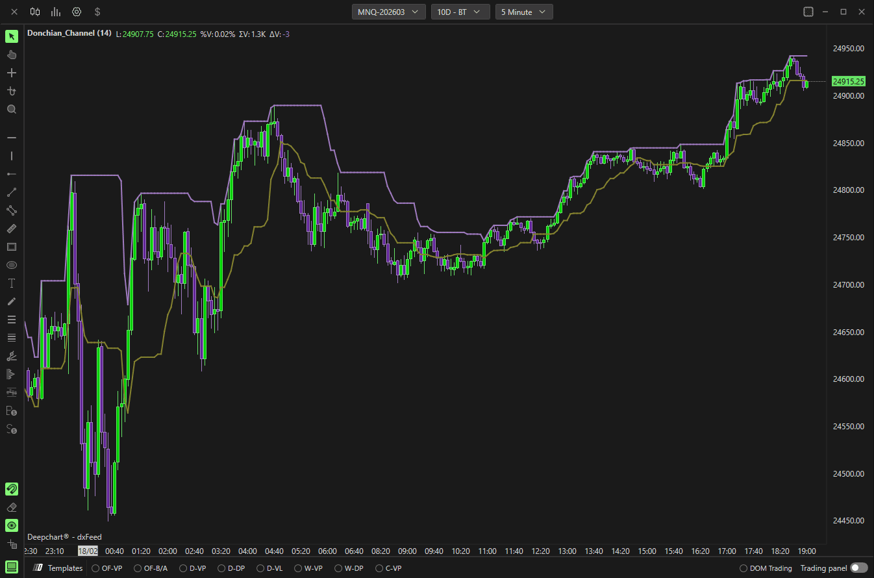The height and width of the screenshot is (578, 874).
Task: Select the W-DP template radio button
Action: point(349,568)
